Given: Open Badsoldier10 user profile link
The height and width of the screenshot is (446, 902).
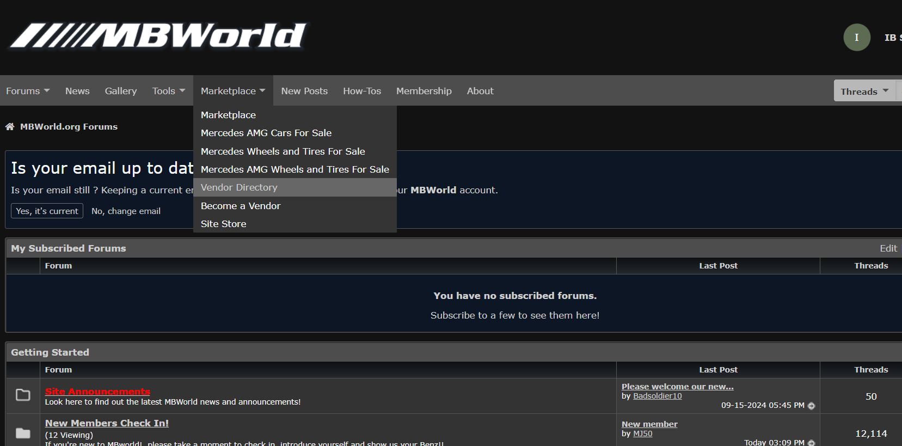Looking at the screenshot, I should click(657, 396).
